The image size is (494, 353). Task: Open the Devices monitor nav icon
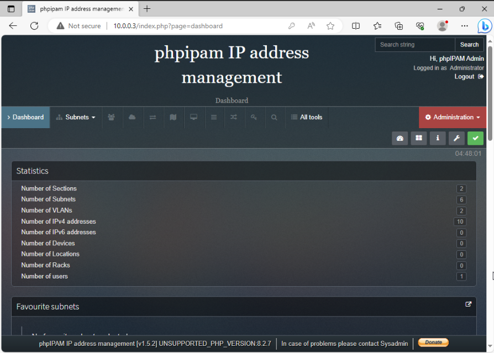point(194,117)
